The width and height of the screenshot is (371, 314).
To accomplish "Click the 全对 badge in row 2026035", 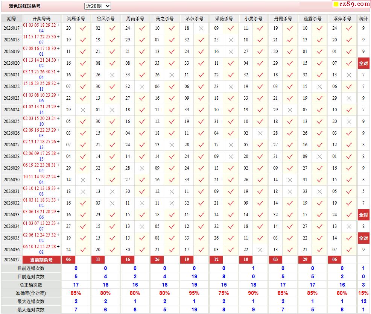I will (x=363, y=238).
